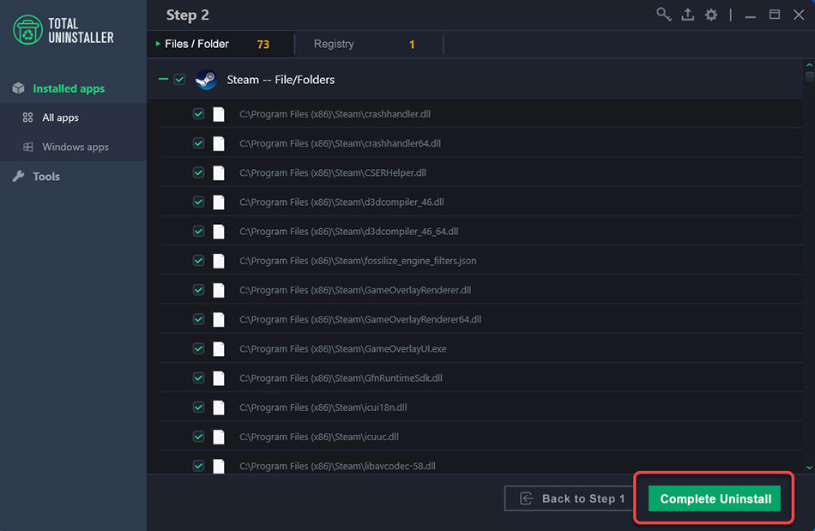Image resolution: width=815 pixels, height=531 pixels.
Task: Click file icon beside crashhandler64.dll
Action: [x=219, y=143]
